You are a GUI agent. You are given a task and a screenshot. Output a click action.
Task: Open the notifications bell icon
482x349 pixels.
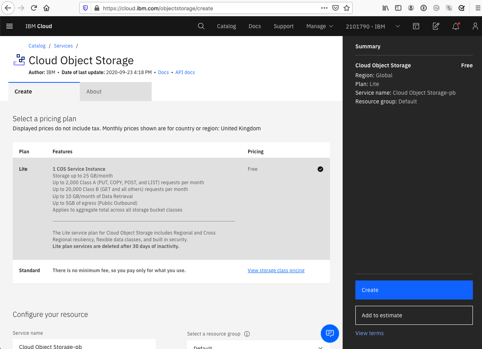coord(456,26)
